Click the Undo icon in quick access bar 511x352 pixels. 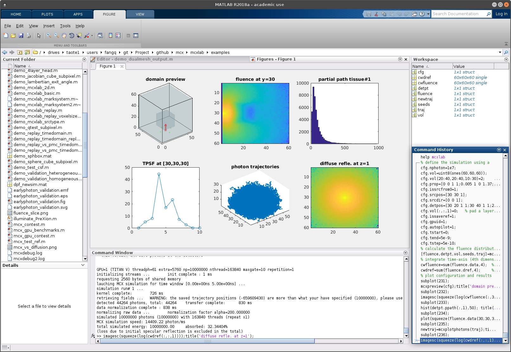[x=399, y=14]
